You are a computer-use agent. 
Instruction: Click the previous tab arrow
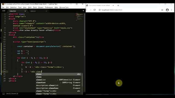click(x=3, y=11)
